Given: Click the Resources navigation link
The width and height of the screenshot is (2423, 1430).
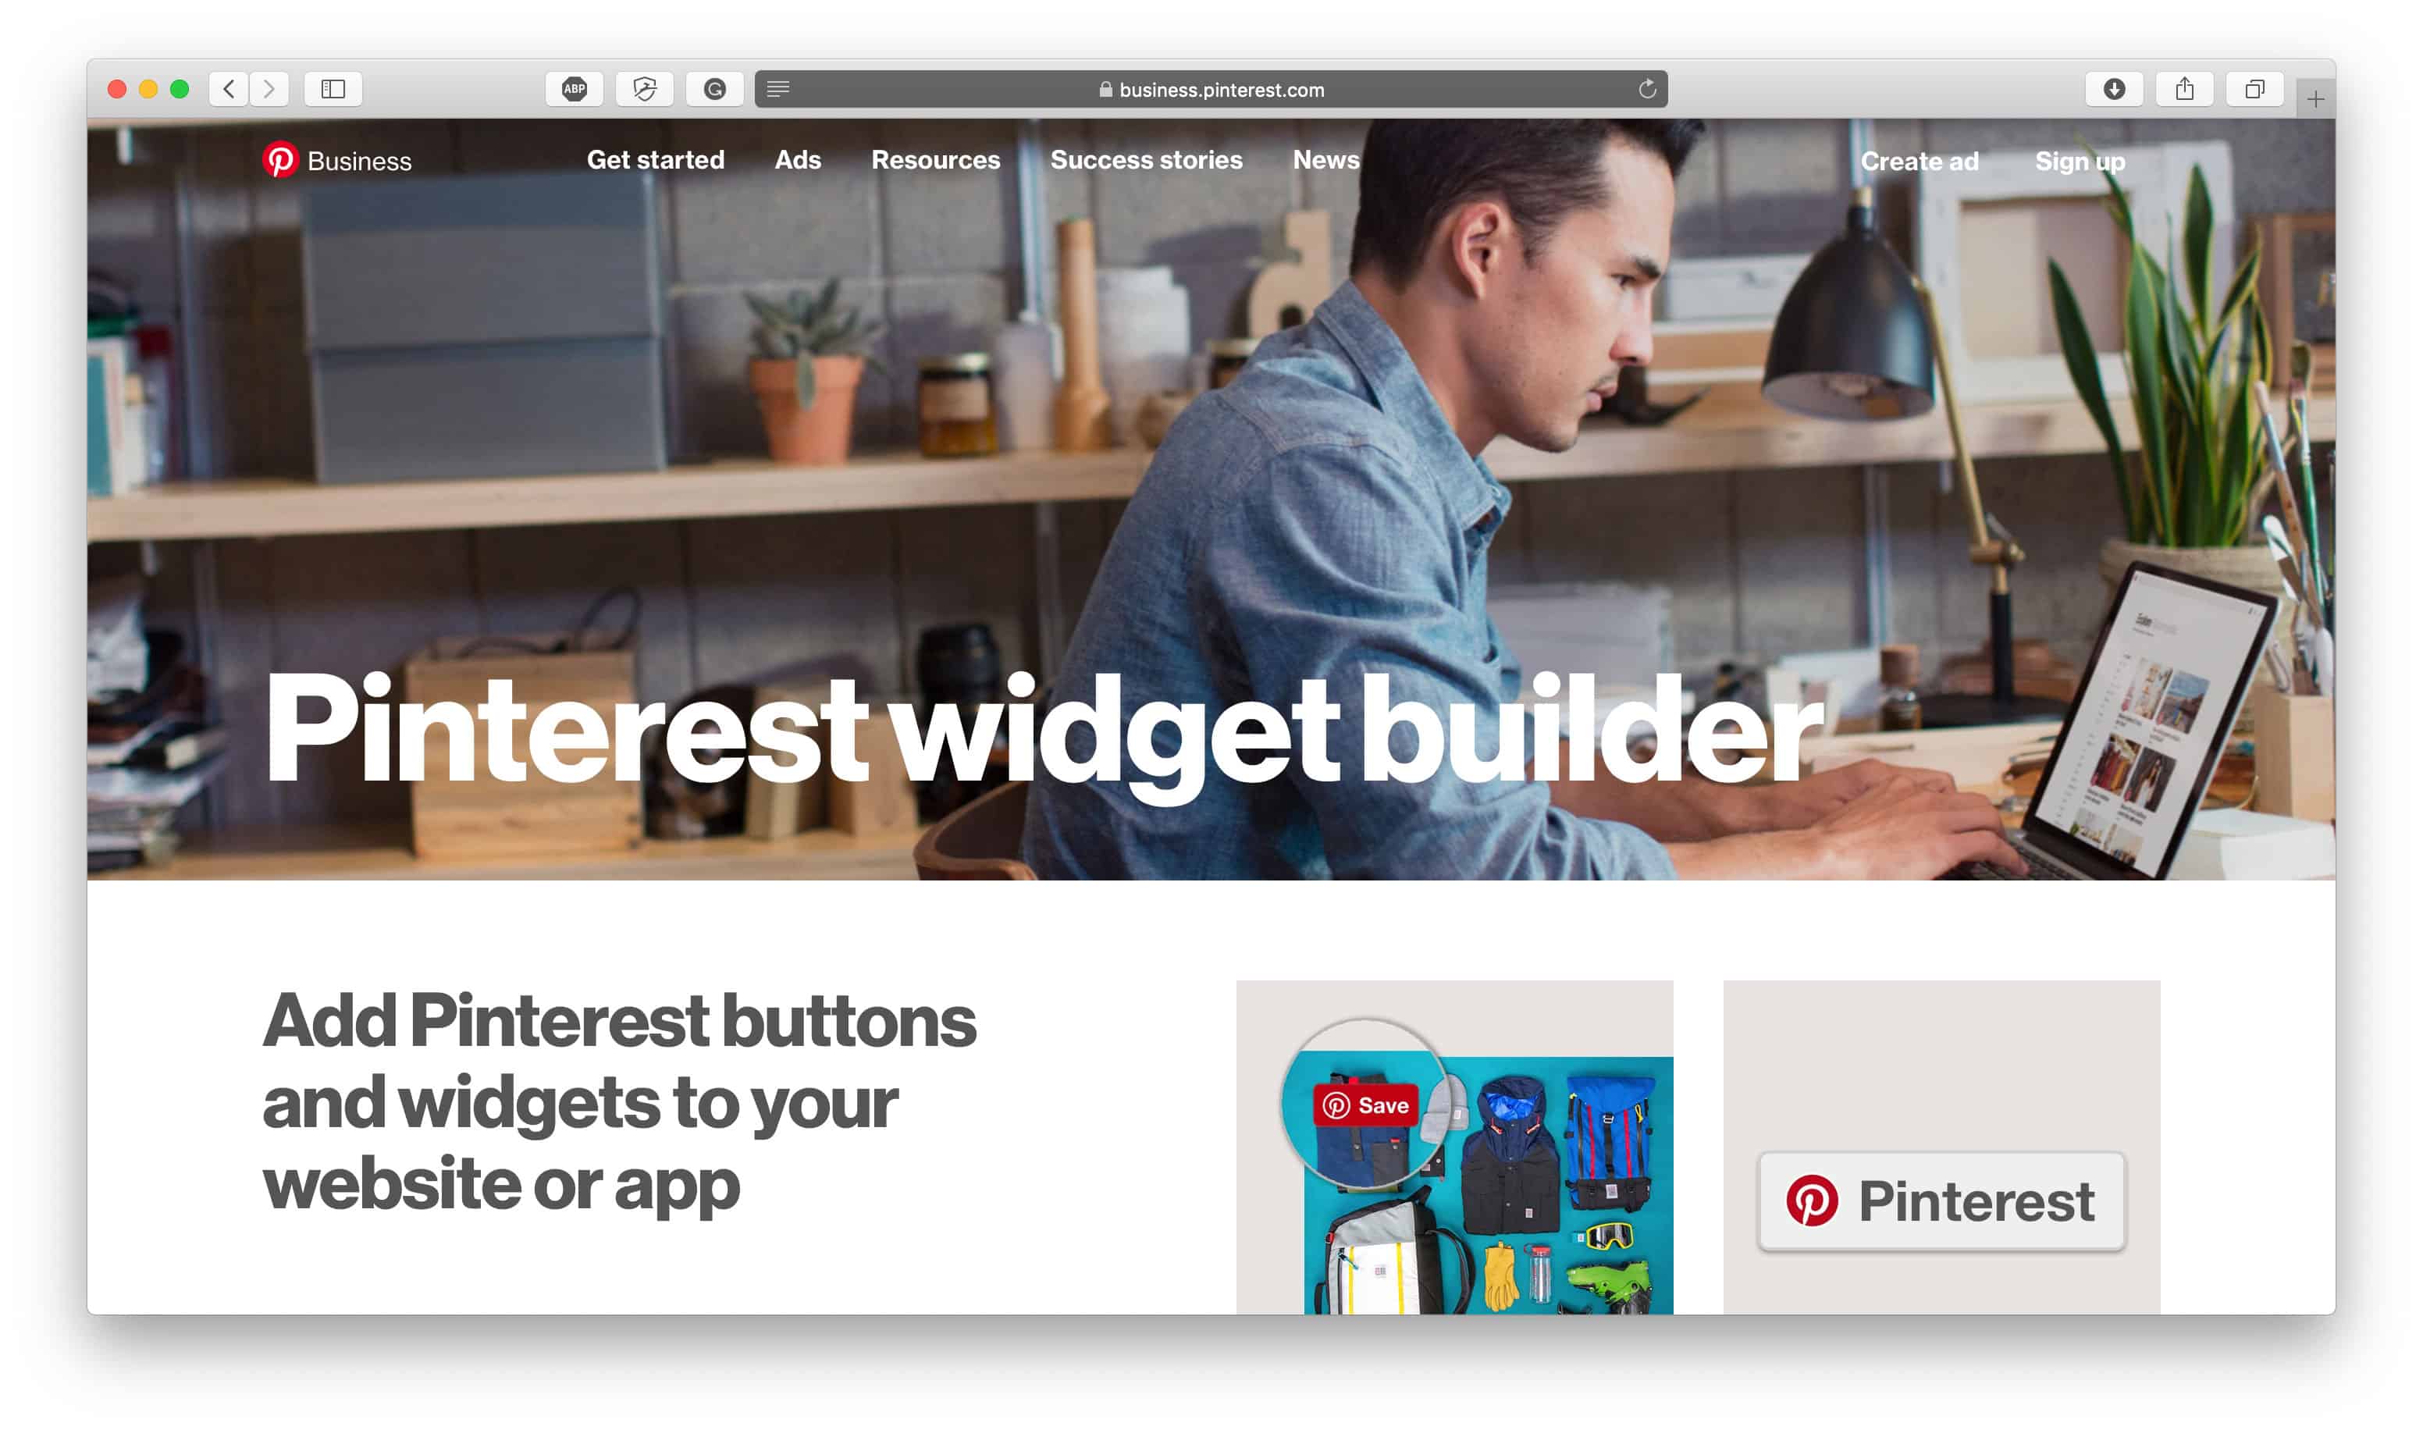Looking at the screenshot, I should click(936, 160).
